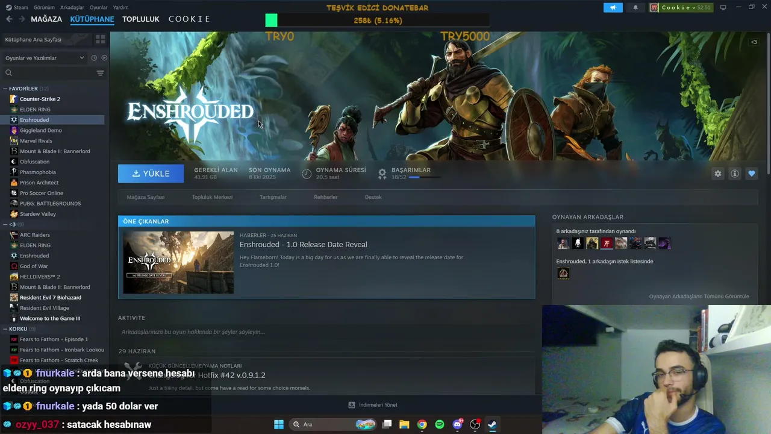Go forward with the right arrow
Viewport: 771px width, 434px height.
click(22, 19)
